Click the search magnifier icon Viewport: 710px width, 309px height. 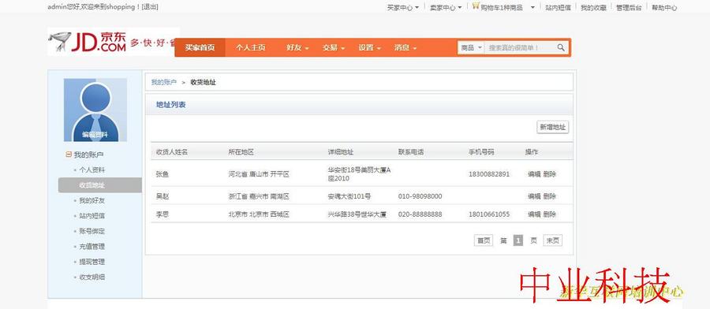coord(561,47)
